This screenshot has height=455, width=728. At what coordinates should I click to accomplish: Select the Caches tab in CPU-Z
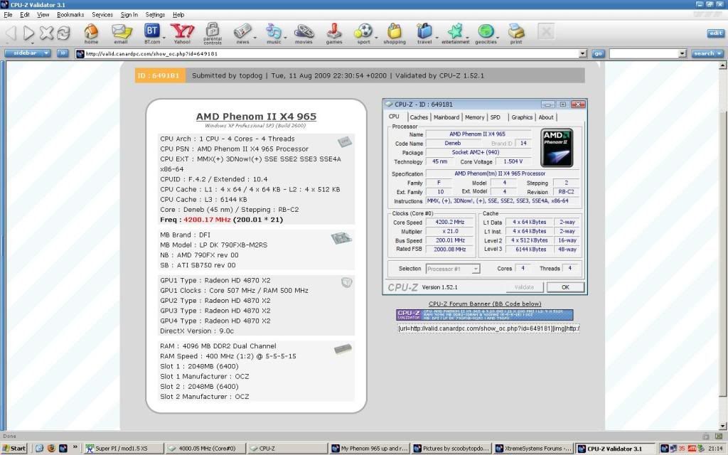(x=419, y=117)
